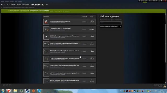Open СПИСОК ДРУЗЕЙ friends list
The height and width of the screenshot is (93, 167).
point(158,85)
